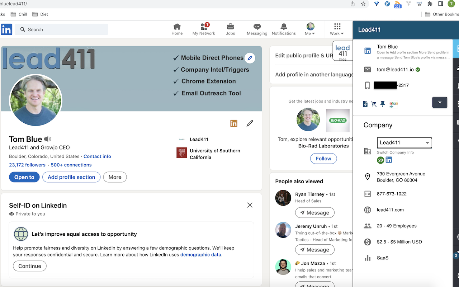Export contact to Zoho CRM

click(393, 104)
